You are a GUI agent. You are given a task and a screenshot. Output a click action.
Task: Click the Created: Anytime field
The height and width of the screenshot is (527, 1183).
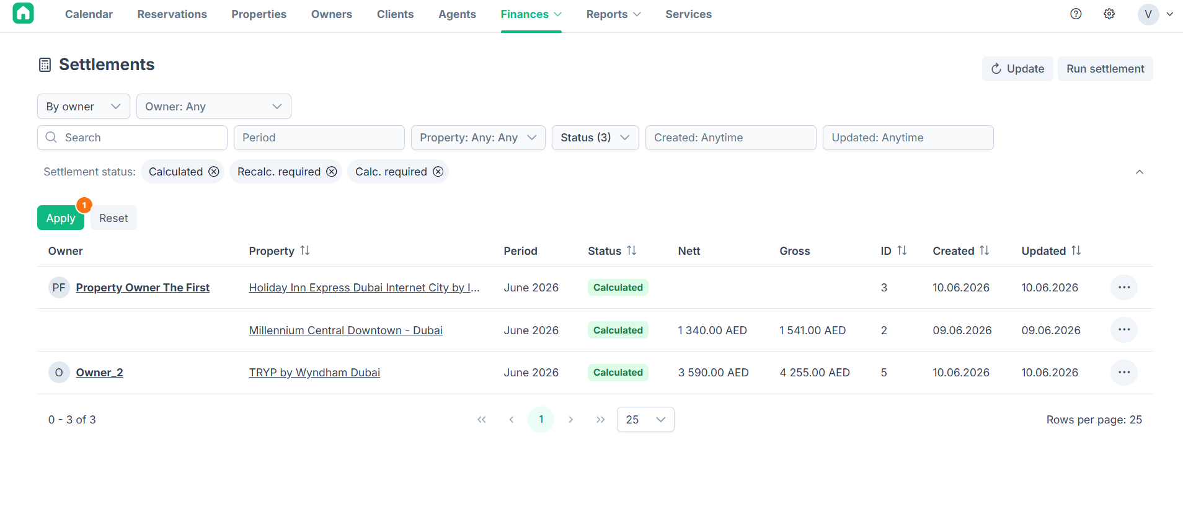[731, 138]
